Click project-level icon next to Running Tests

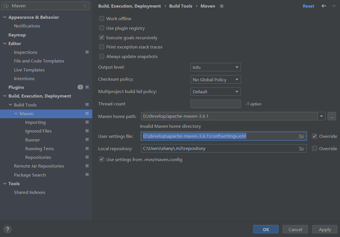(87, 148)
